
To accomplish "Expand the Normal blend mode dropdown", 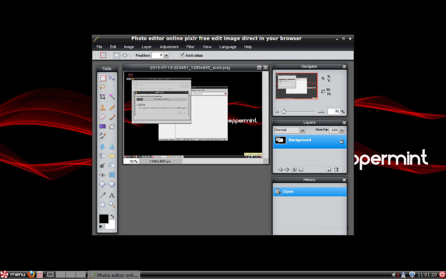I will pos(302,130).
